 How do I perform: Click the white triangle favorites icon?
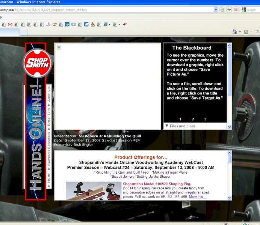(x=48, y=24)
